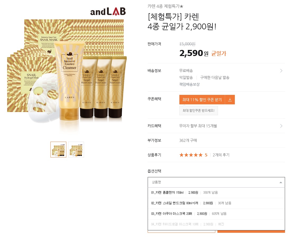Viewport: 289px width, 237px height.
Task: Click 최대 할인쿠폰 받으세요 tooltip
Action: pos(198,111)
